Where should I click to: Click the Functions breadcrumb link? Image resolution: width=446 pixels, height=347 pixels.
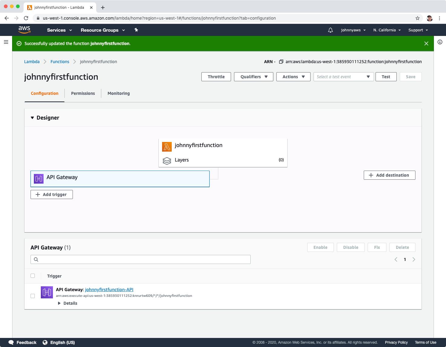60,62
